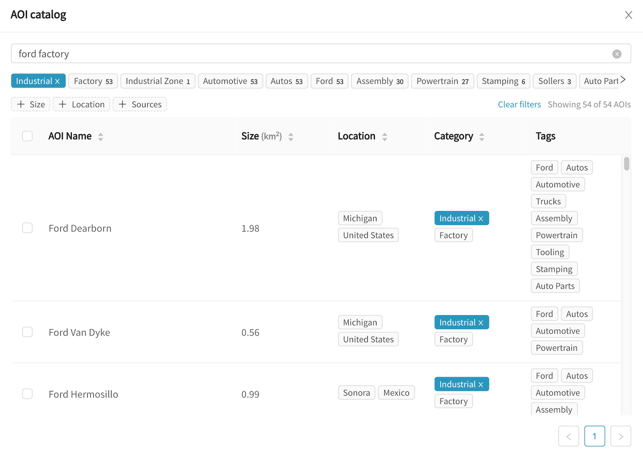Check the Ford Van Dyke row

[x=27, y=332]
